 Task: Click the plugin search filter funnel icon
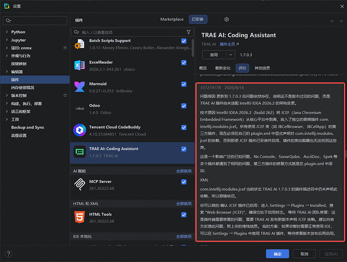(x=188, y=32)
